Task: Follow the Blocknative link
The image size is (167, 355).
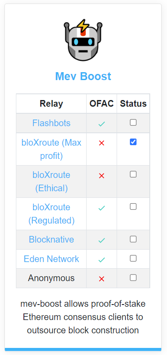Action: pos(51,239)
